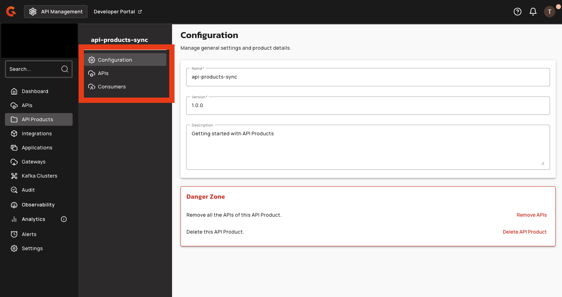Click Remove APIs in Danger Zone

click(531, 215)
